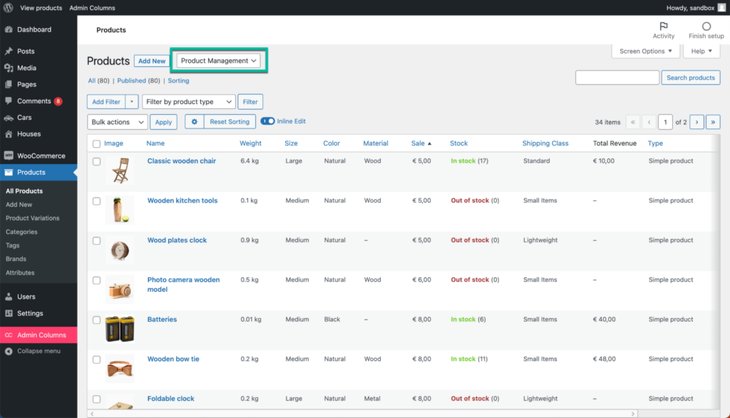This screenshot has height=418, width=730.
Task: Check the select-all products checkbox
Action: pyautogui.click(x=97, y=143)
